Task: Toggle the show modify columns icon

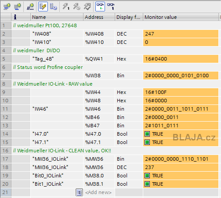Action: (x=43, y=7)
